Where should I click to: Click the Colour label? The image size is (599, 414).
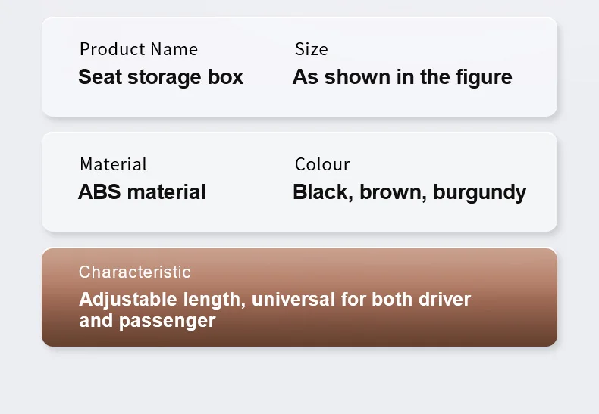coord(322,164)
